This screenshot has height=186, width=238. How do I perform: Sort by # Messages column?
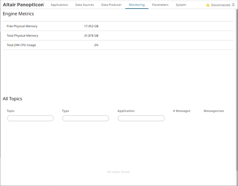pos(182,111)
